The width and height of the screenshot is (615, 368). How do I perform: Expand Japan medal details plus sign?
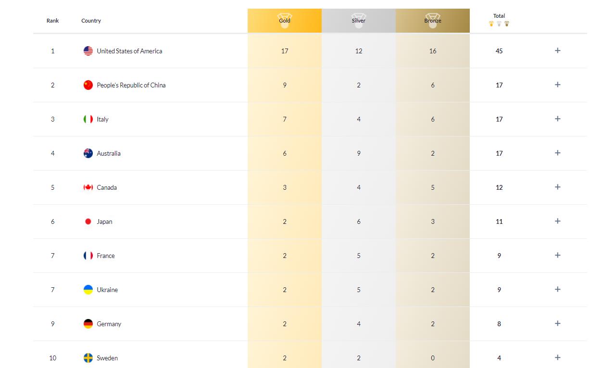pyautogui.click(x=557, y=221)
